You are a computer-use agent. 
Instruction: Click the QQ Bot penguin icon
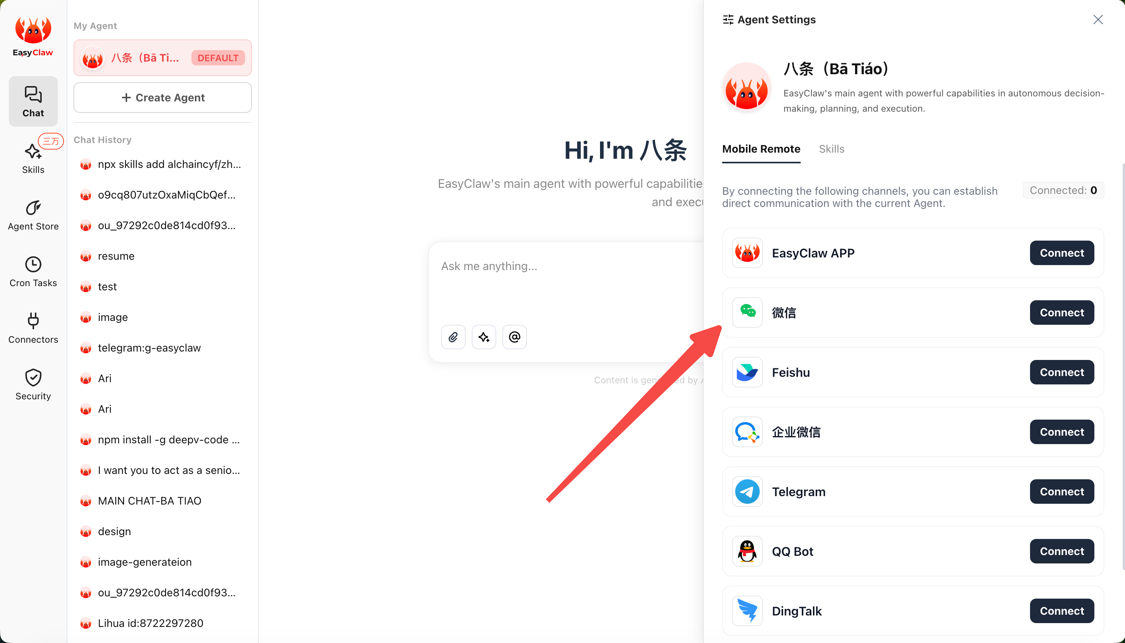[747, 551]
